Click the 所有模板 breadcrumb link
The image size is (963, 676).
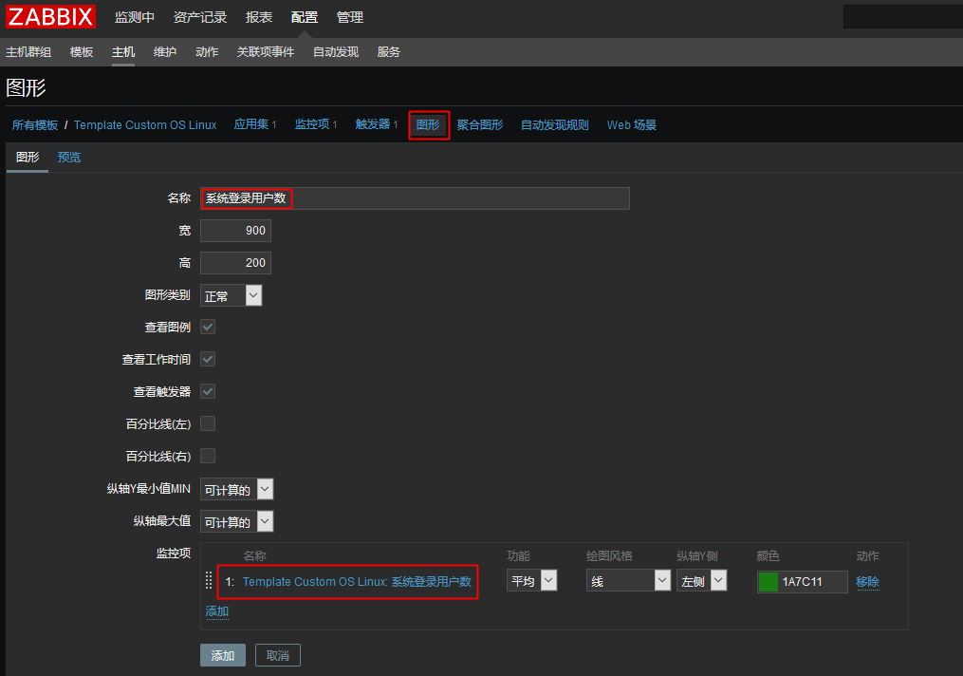point(35,124)
